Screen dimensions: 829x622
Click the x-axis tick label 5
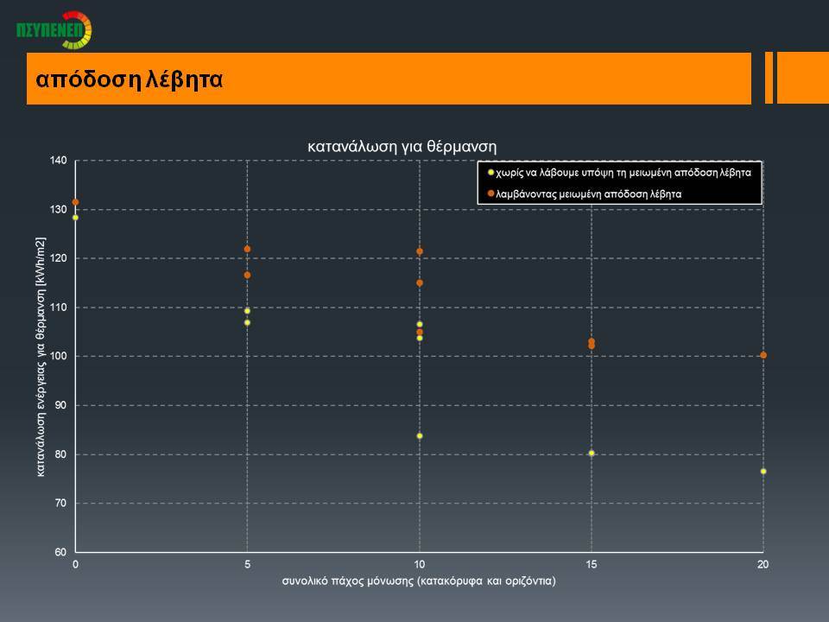click(248, 564)
